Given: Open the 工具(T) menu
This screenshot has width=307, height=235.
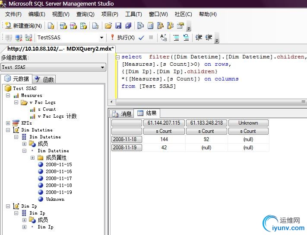Looking at the screenshot, I should [x=133, y=14].
